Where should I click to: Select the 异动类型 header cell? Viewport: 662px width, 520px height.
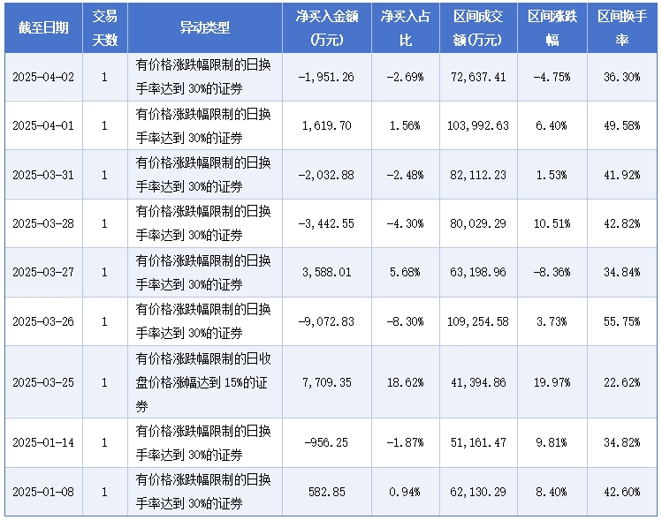[205, 28]
